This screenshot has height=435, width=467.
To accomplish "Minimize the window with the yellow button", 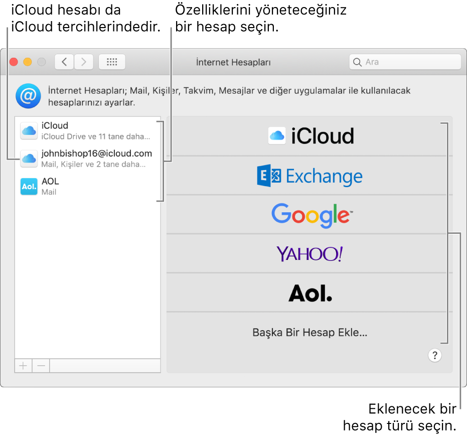I will pos(28,62).
